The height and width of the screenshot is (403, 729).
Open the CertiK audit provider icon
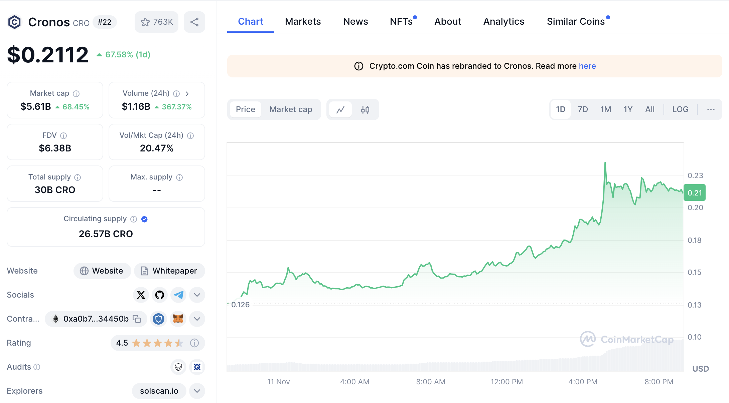[x=197, y=367]
